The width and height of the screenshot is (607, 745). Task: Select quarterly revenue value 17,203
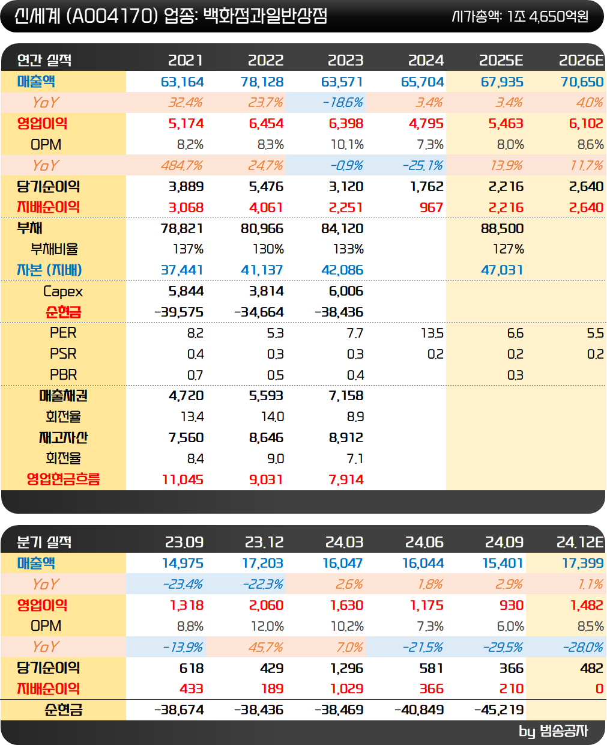[263, 564]
